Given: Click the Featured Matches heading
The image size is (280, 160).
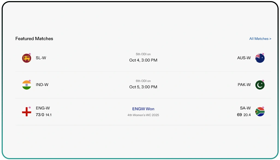Looking at the screenshot, I should pos(34,39).
